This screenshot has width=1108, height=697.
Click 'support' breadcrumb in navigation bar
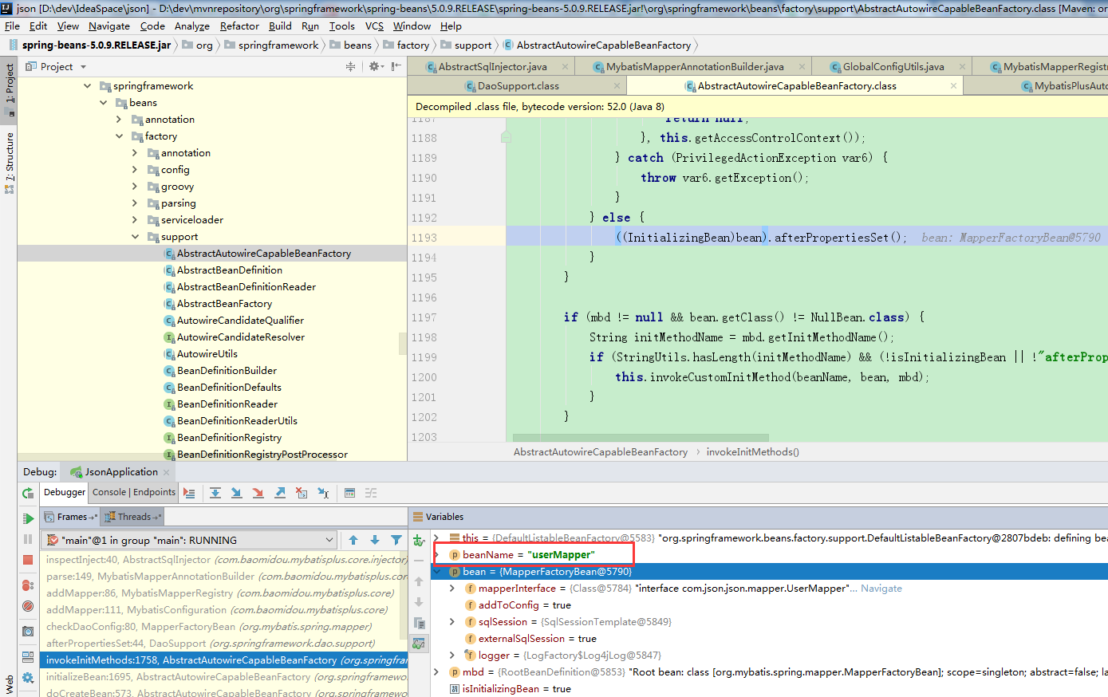click(x=473, y=45)
